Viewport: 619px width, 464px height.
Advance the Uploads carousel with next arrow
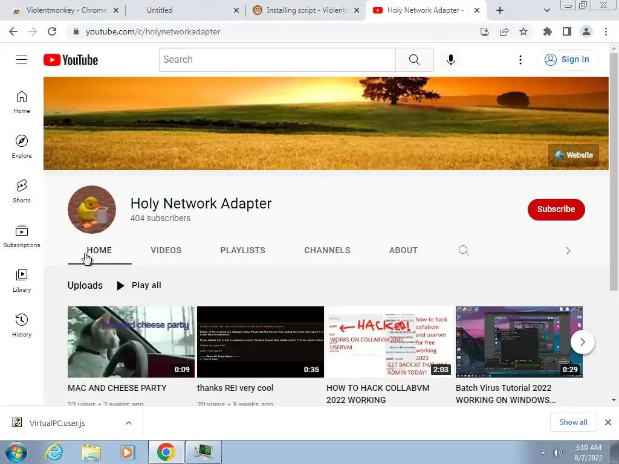[x=582, y=342]
